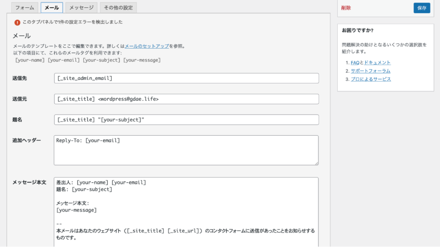The width and height of the screenshot is (440, 247).
Task: Switch to the フォーム tab
Action: pos(24,8)
